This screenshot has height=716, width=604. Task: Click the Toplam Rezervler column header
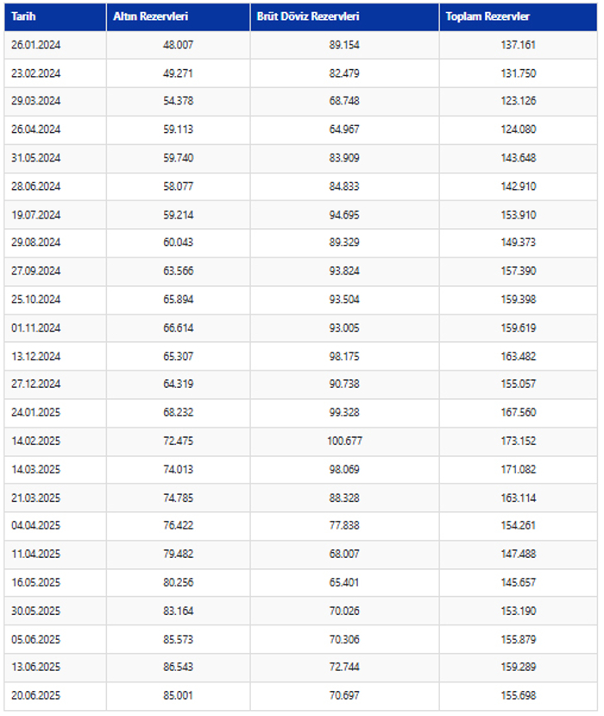[519, 17]
